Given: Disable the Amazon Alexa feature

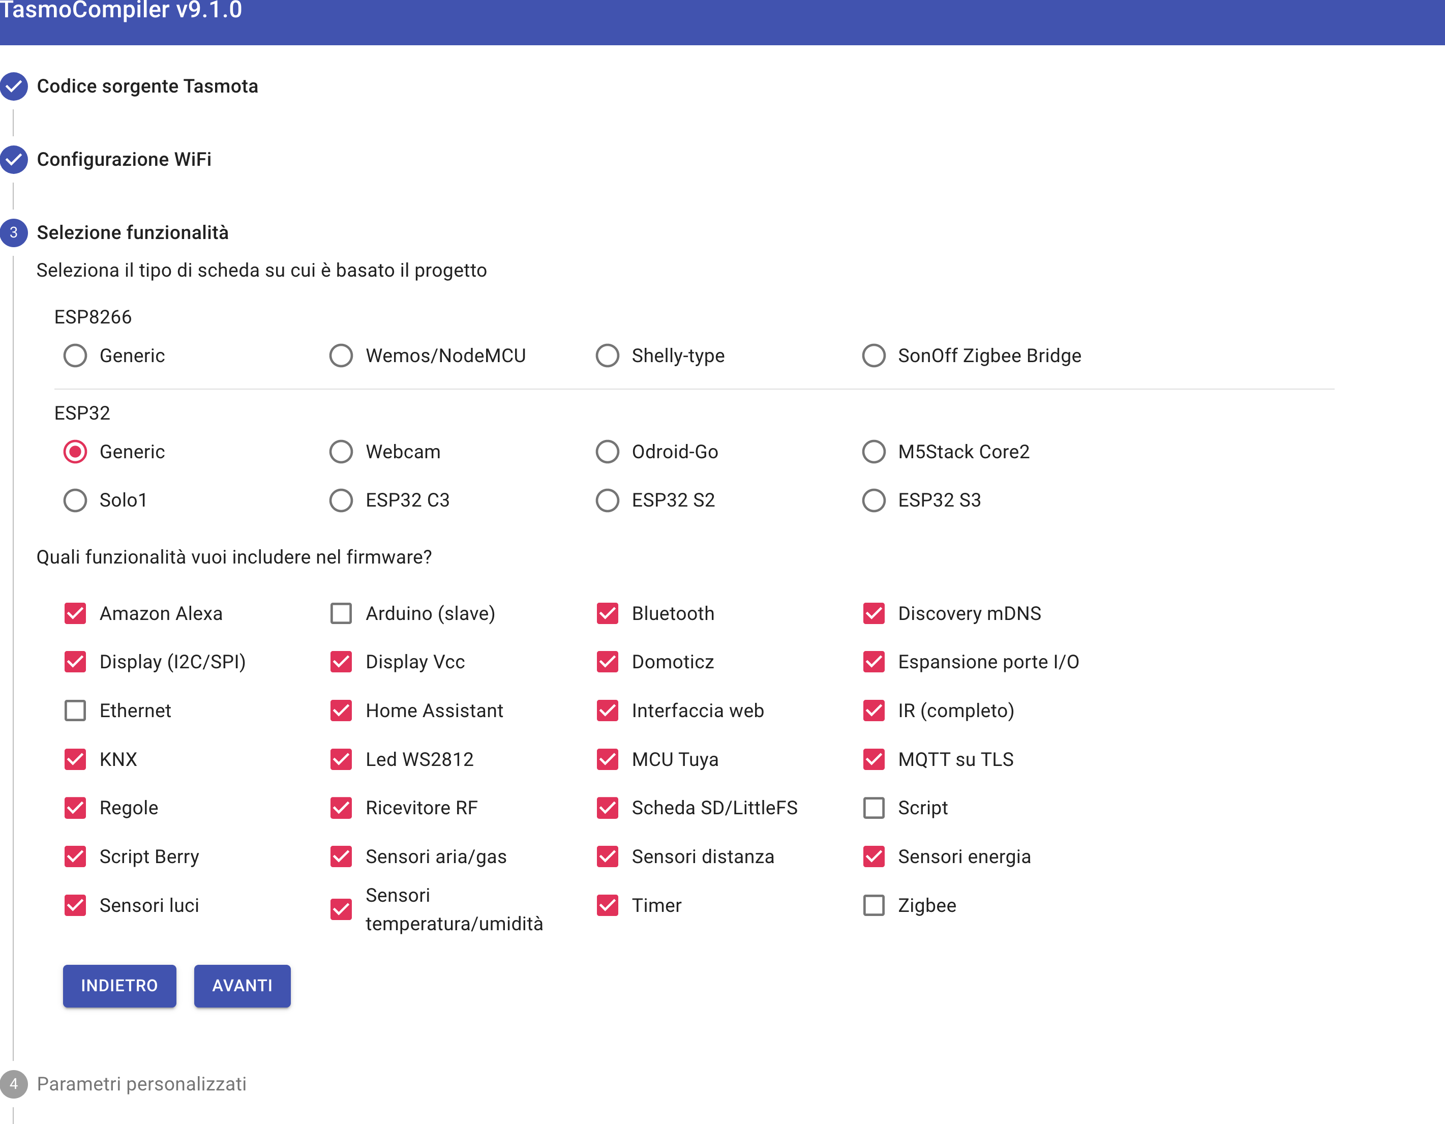Looking at the screenshot, I should tap(75, 613).
